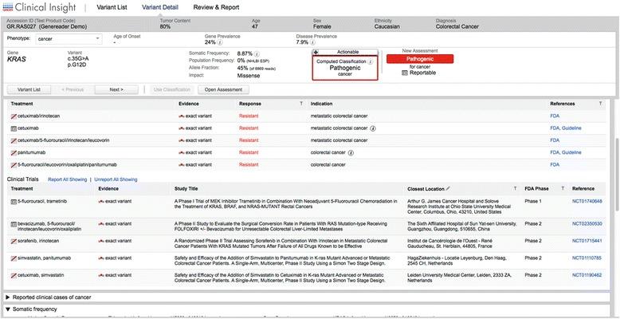Toggle report icon for sorafenib, irinotecan trial
The image size is (620, 319).
(14, 241)
